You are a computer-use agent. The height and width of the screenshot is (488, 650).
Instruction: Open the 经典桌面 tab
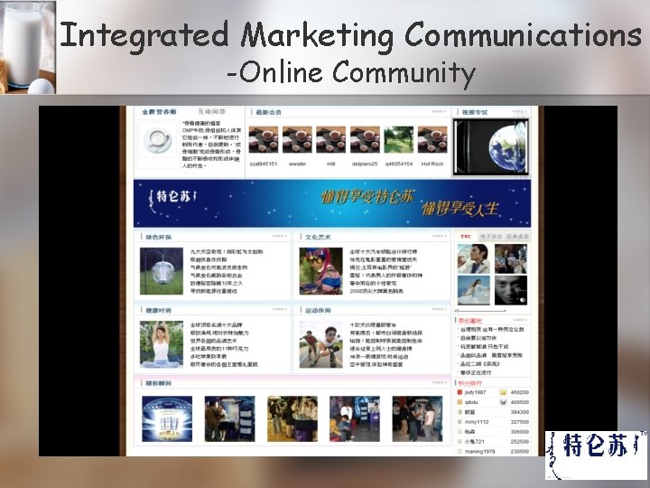pos(518,237)
